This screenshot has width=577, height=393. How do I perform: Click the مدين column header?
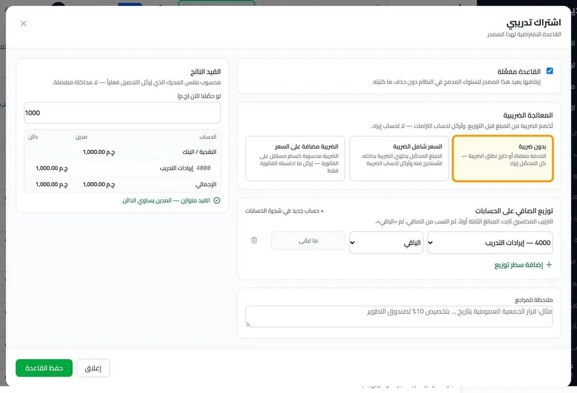pyautogui.click(x=81, y=137)
